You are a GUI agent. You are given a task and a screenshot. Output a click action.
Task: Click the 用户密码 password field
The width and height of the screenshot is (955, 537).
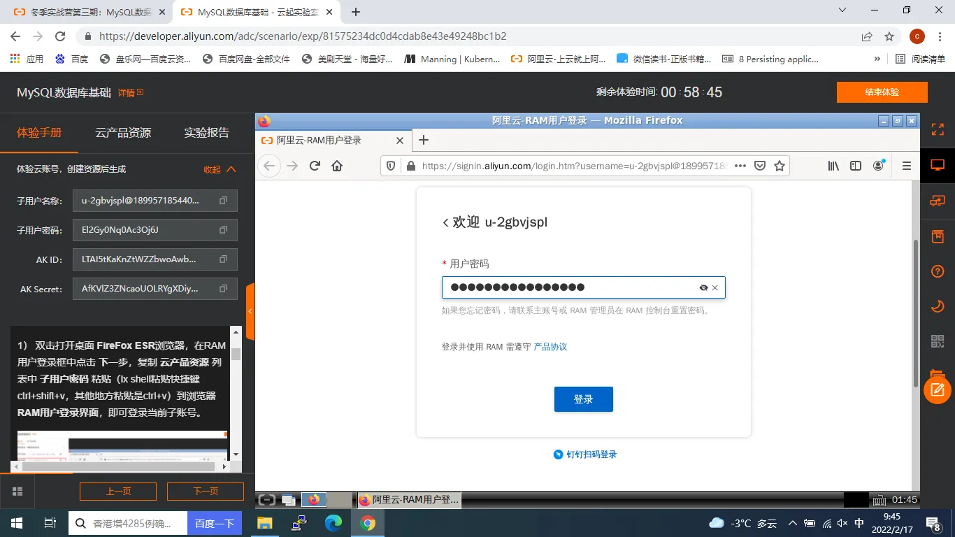(x=584, y=287)
